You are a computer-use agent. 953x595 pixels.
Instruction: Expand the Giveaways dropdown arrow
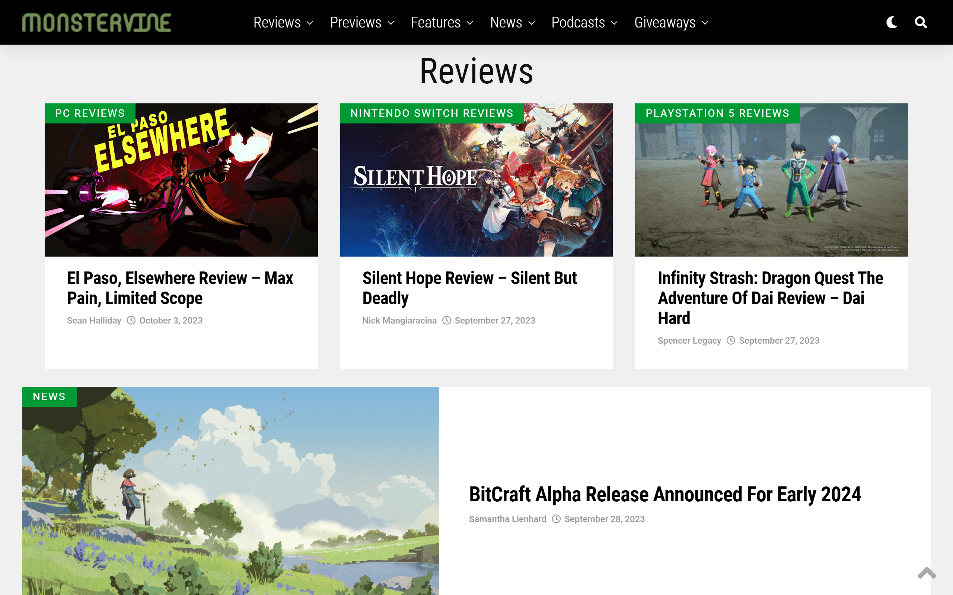(705, 23)
